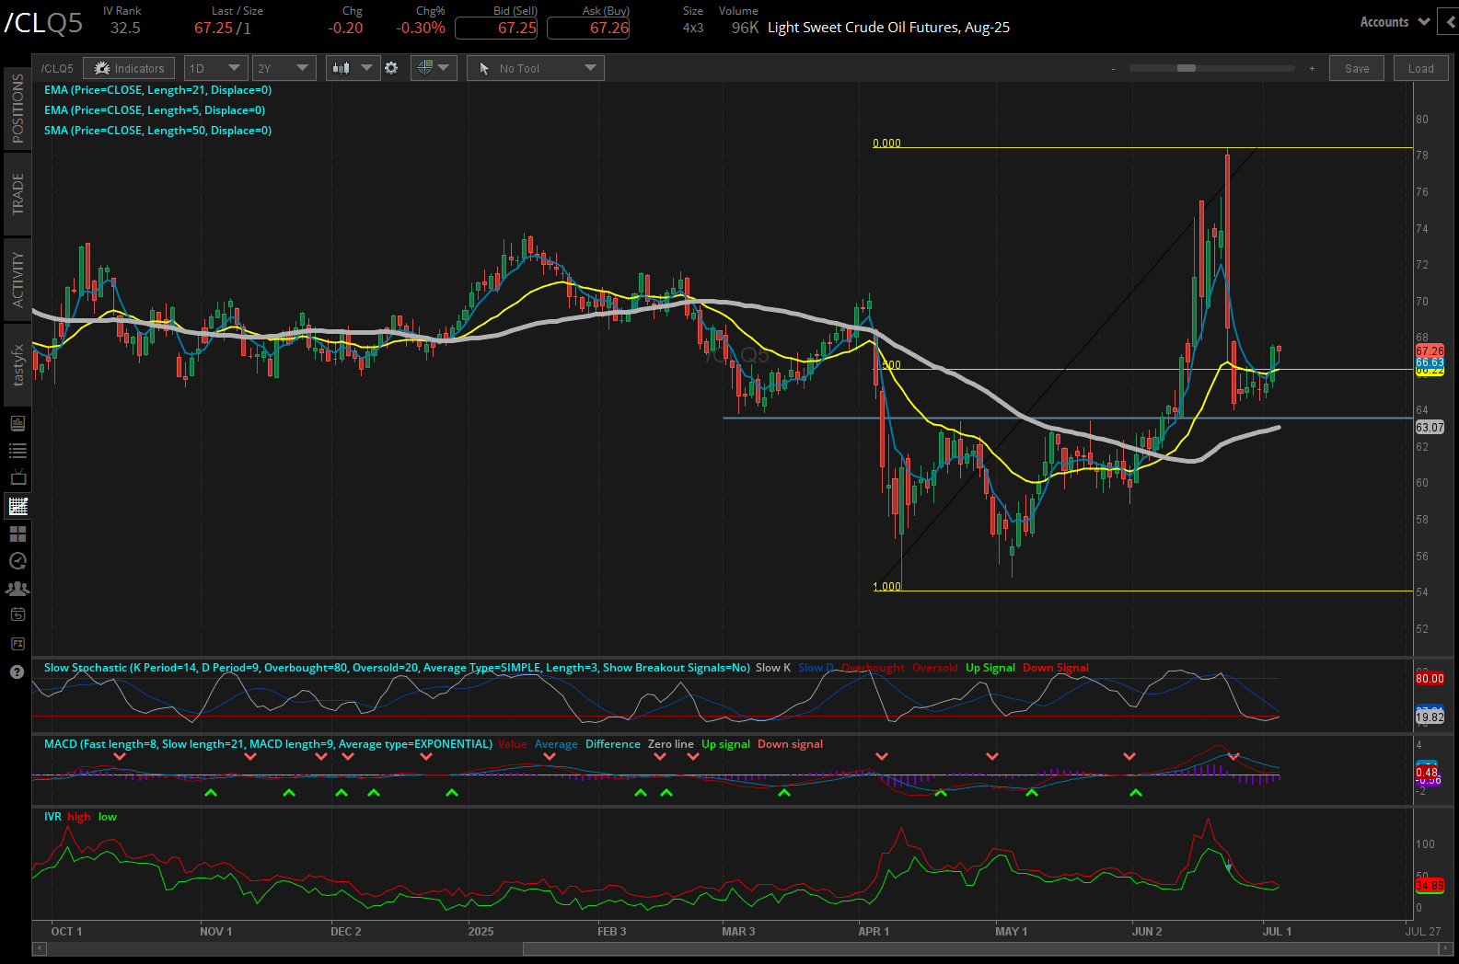The height and width of the screenshot is (964, 1459).
Task: Click the MACD study label
Action: pos(268,744)
